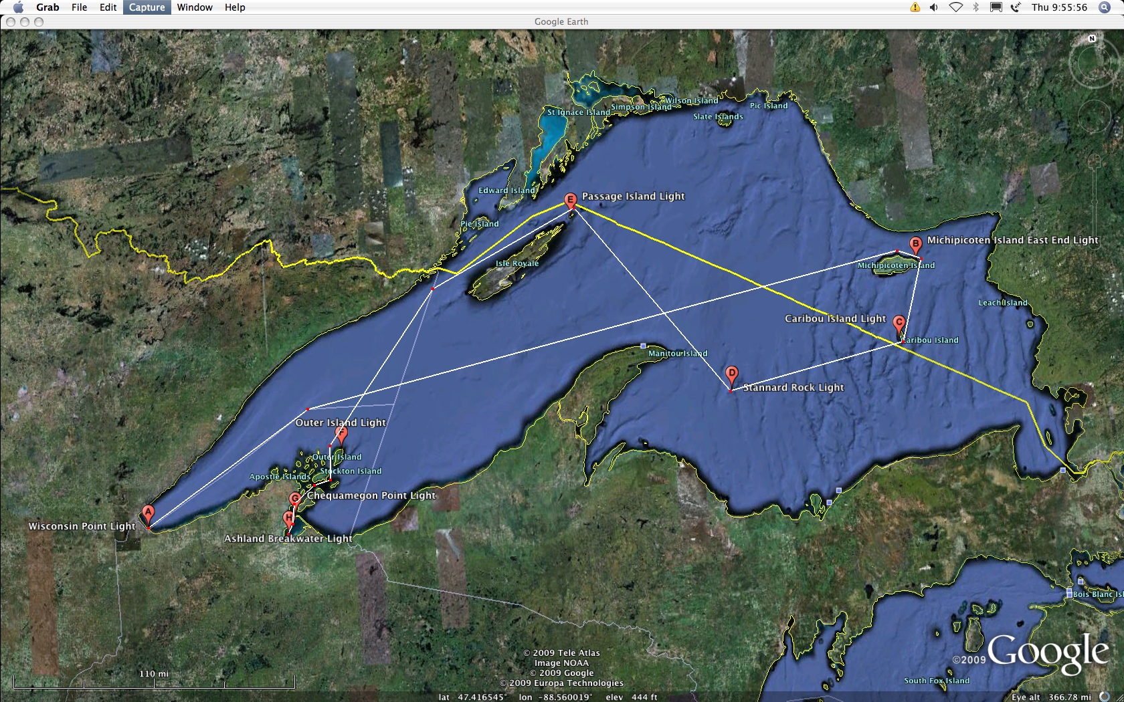Screen dimensions: 1124x702
Task: Open Spotlight search icon
Action: [x=1105, y=7]
